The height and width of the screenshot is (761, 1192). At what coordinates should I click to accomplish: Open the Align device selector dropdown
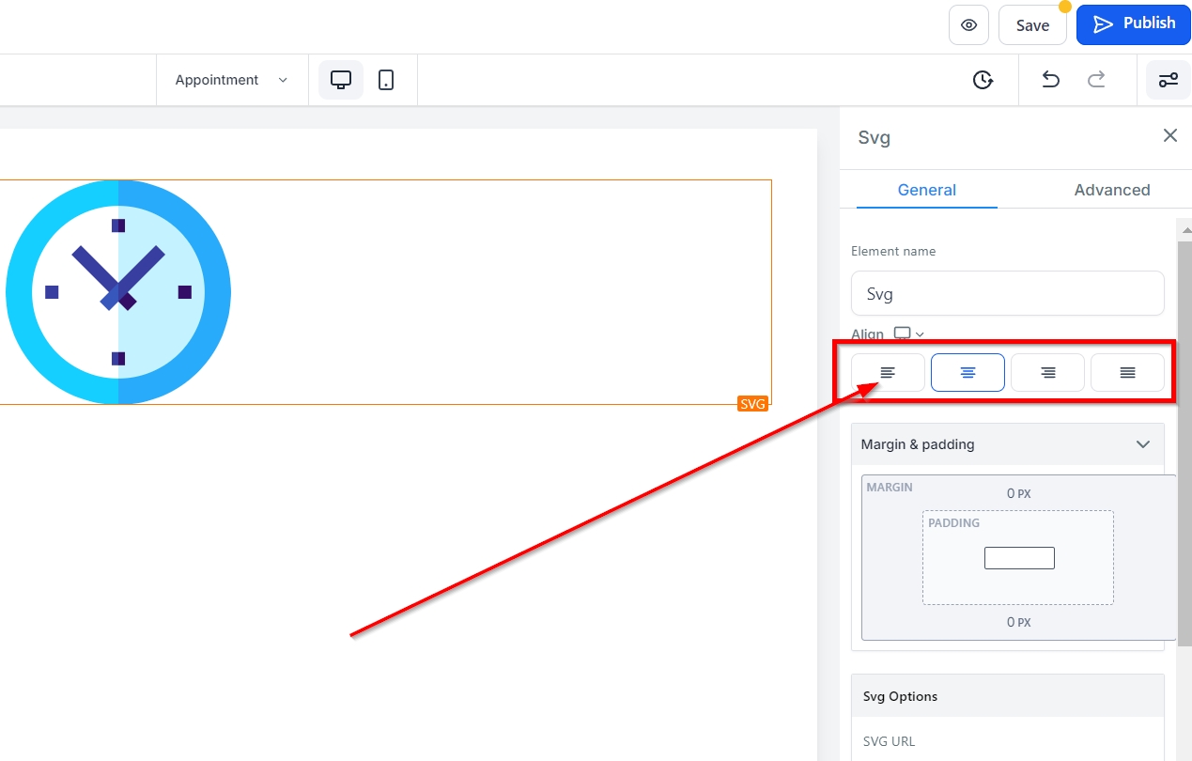[x=908, y=334]
